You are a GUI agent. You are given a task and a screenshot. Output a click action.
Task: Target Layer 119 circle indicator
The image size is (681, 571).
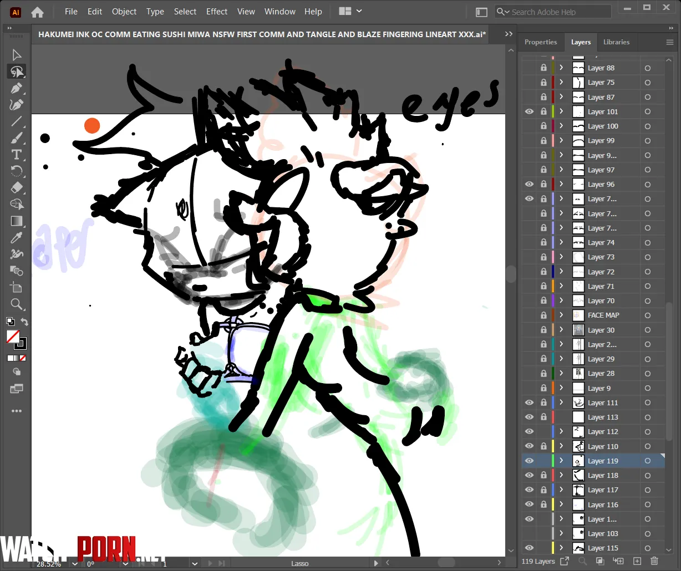[x=647, y=461]
